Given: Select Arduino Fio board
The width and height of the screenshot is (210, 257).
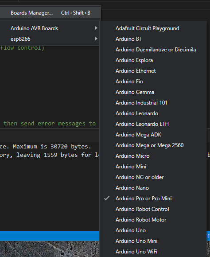Looking at the screenshot, I should pyautogui.click(x=153, y=82).
